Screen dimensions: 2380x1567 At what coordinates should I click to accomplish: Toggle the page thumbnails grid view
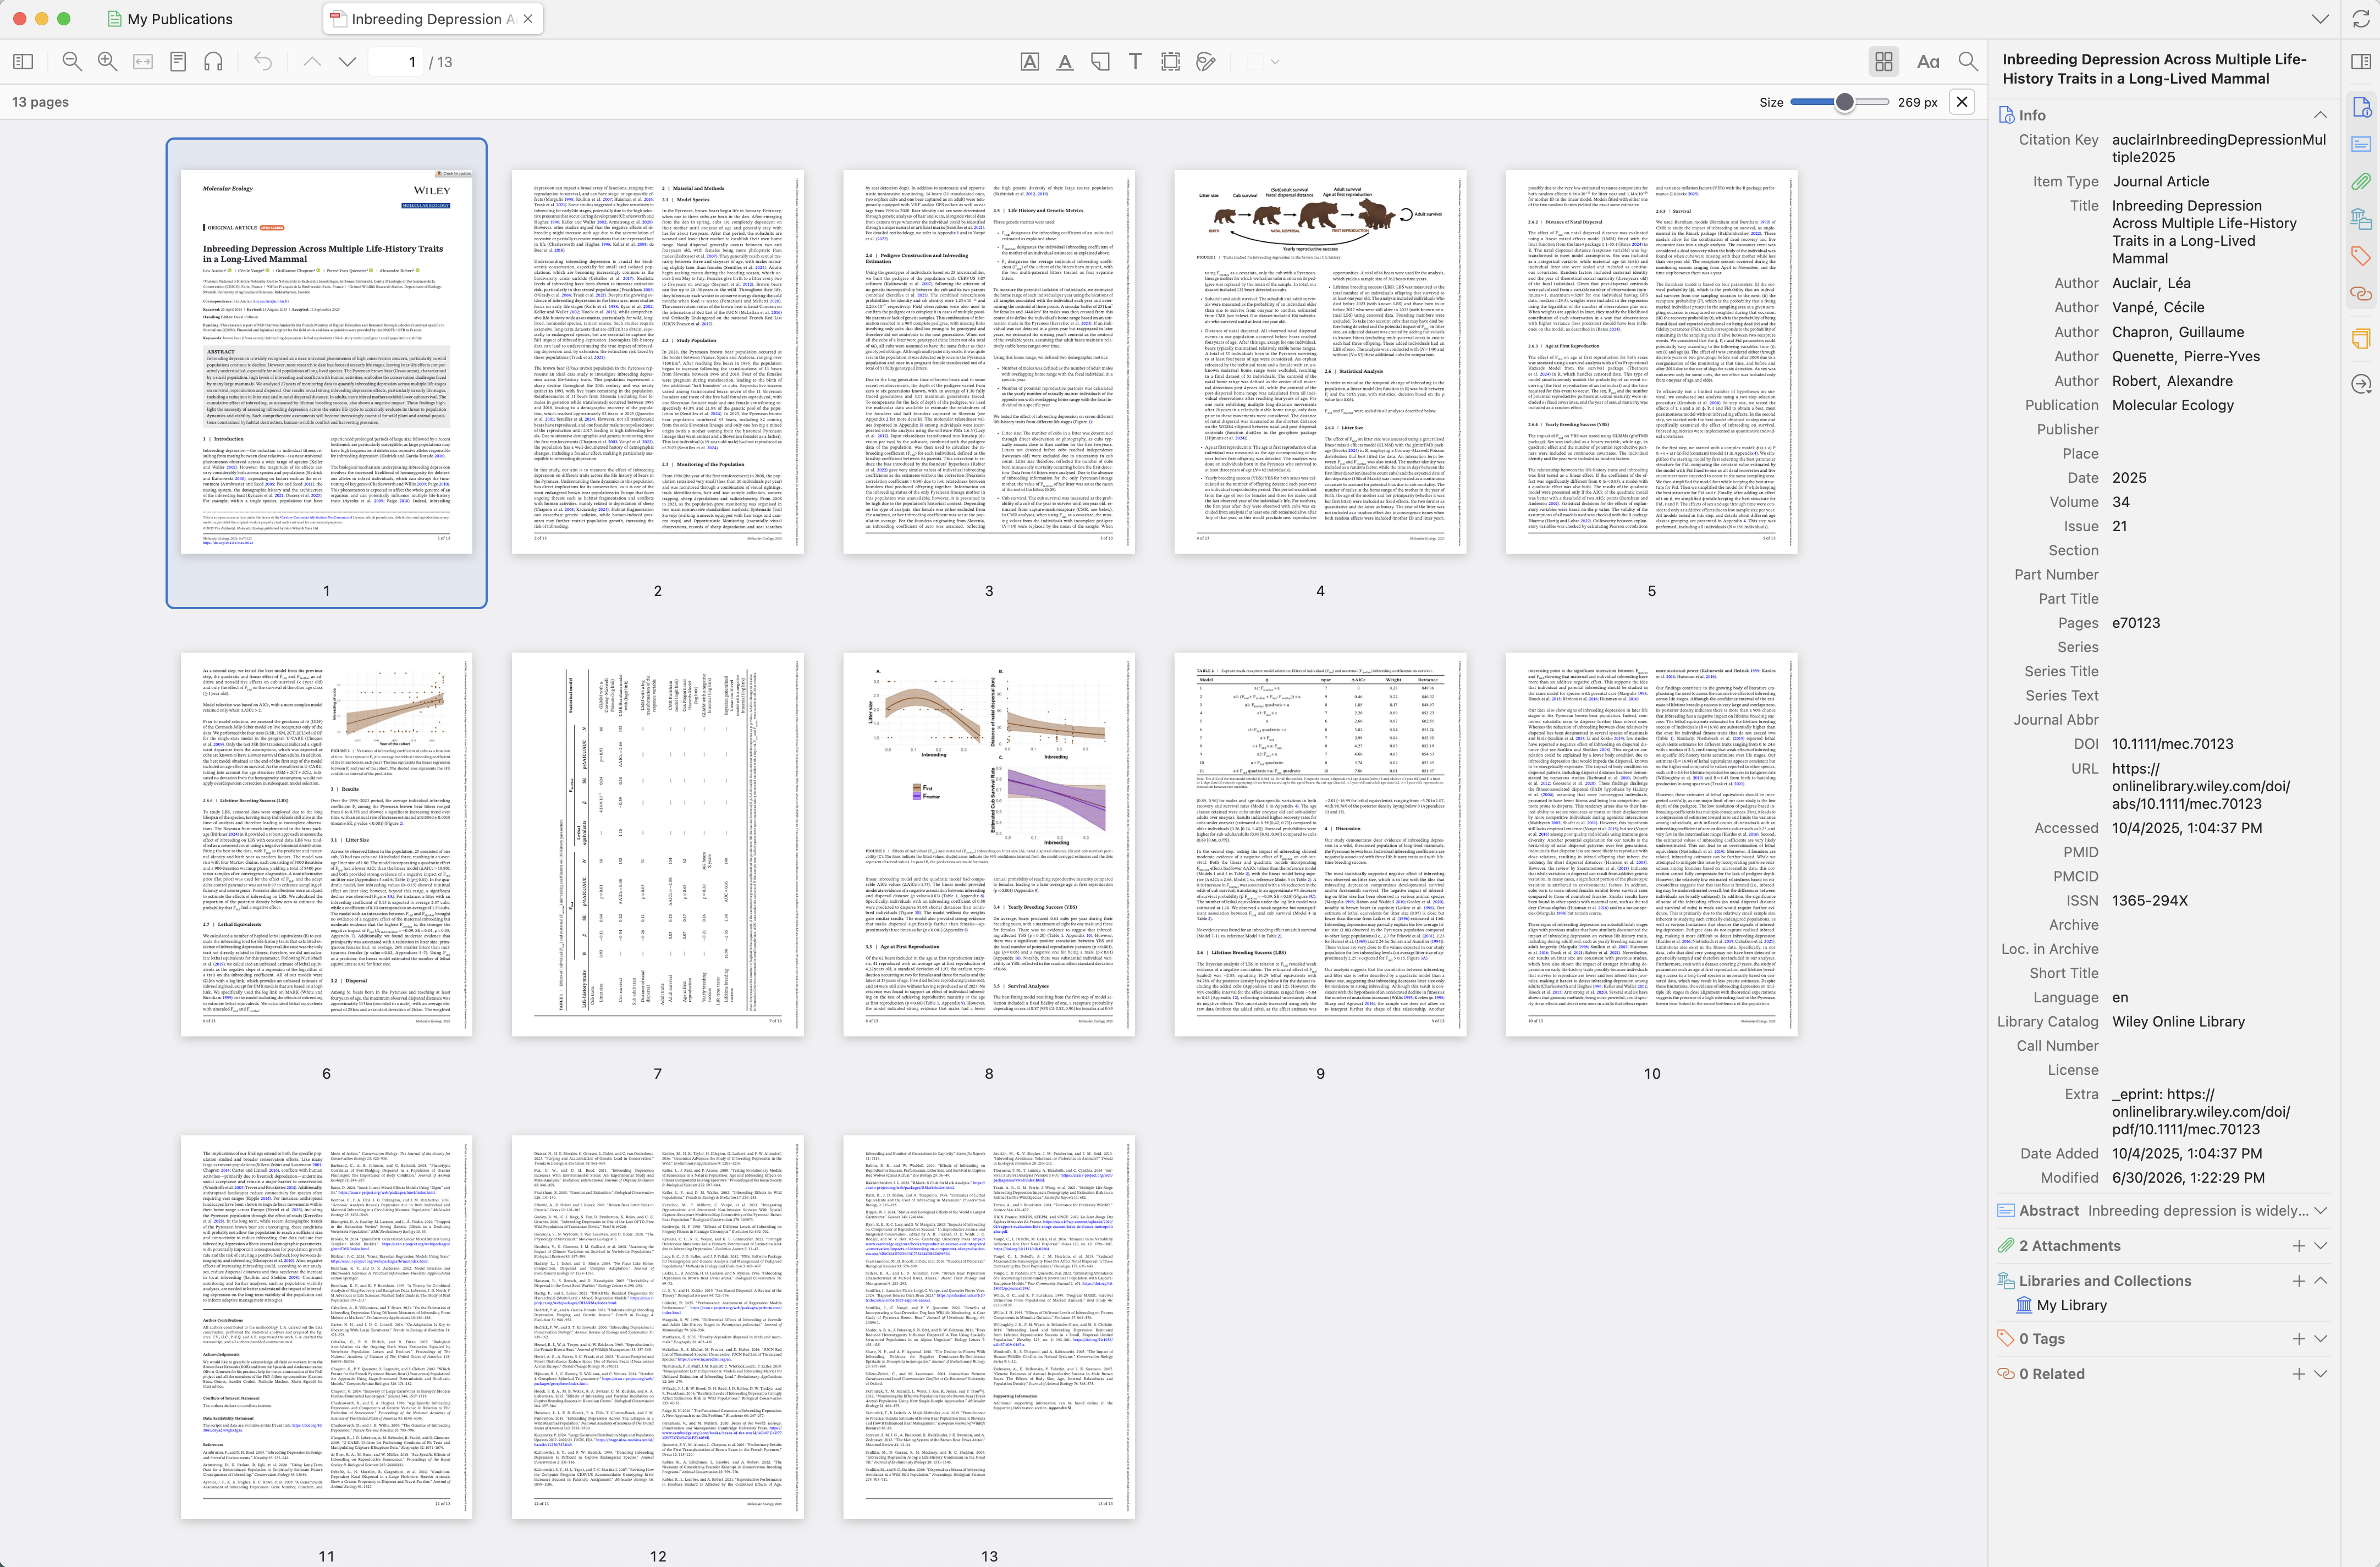tap(1884, 62)
